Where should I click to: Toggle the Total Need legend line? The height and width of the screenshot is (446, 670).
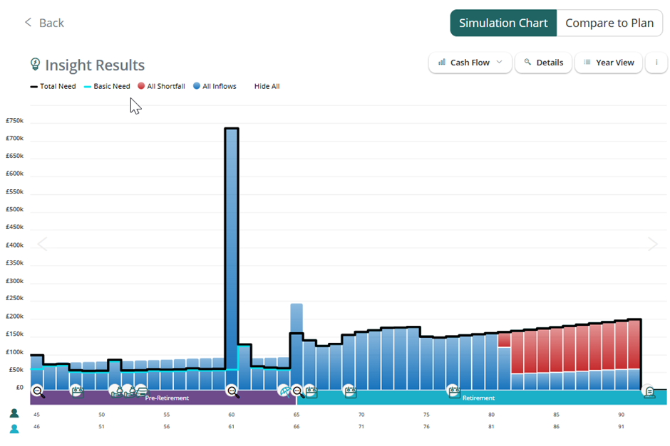[x=53, y=86]
